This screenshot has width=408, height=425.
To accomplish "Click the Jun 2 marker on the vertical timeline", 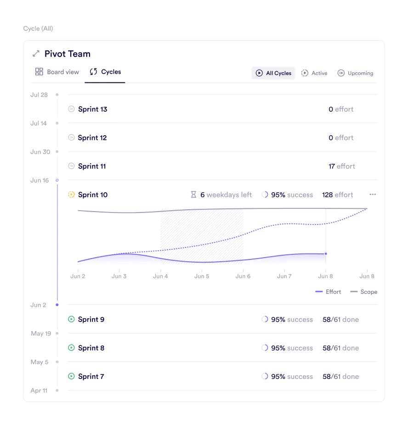I will 57,304.
